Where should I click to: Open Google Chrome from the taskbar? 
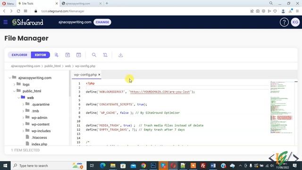(x=143, y=166)
